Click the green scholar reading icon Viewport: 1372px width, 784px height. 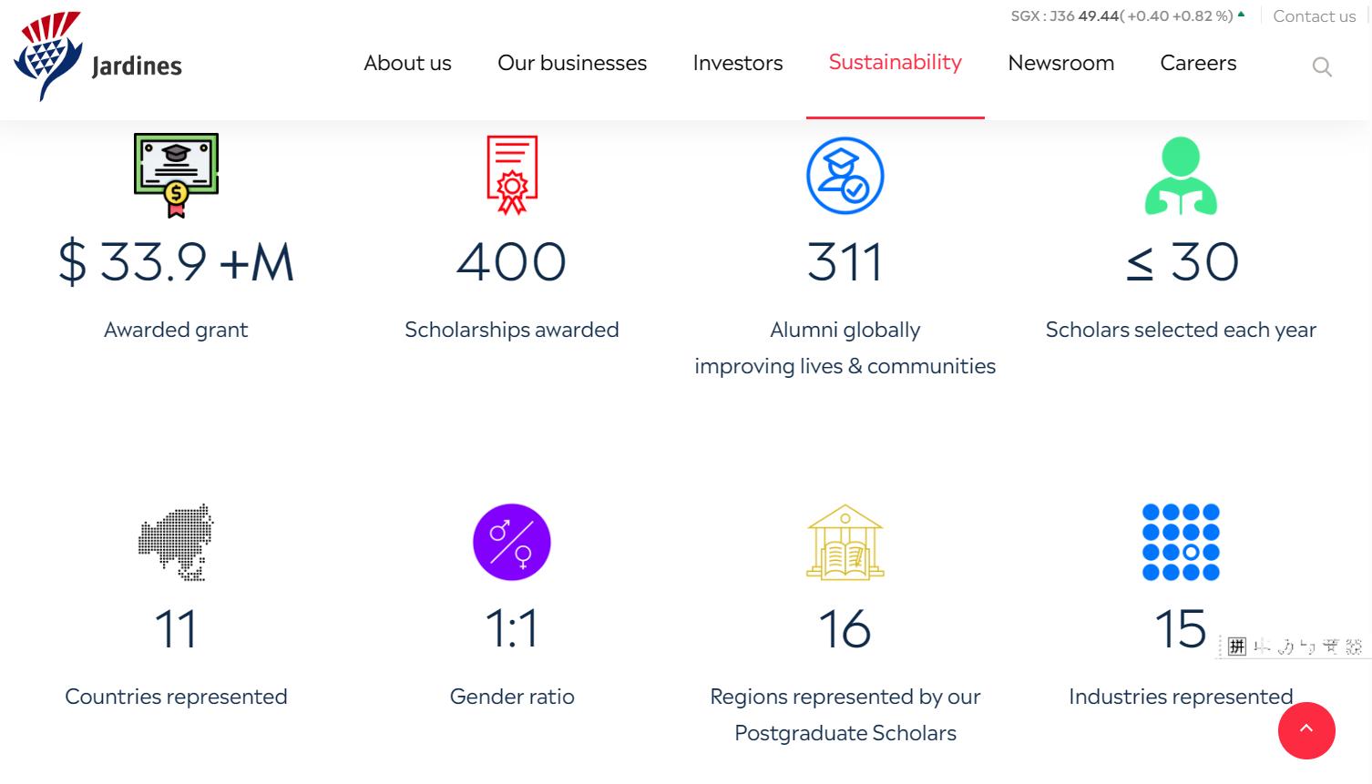coord(1181,176)
